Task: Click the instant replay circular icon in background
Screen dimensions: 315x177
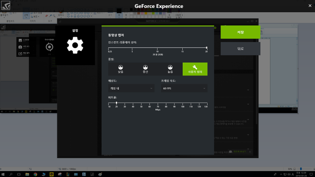Action: pyautogui.click(x=50, y=47)
